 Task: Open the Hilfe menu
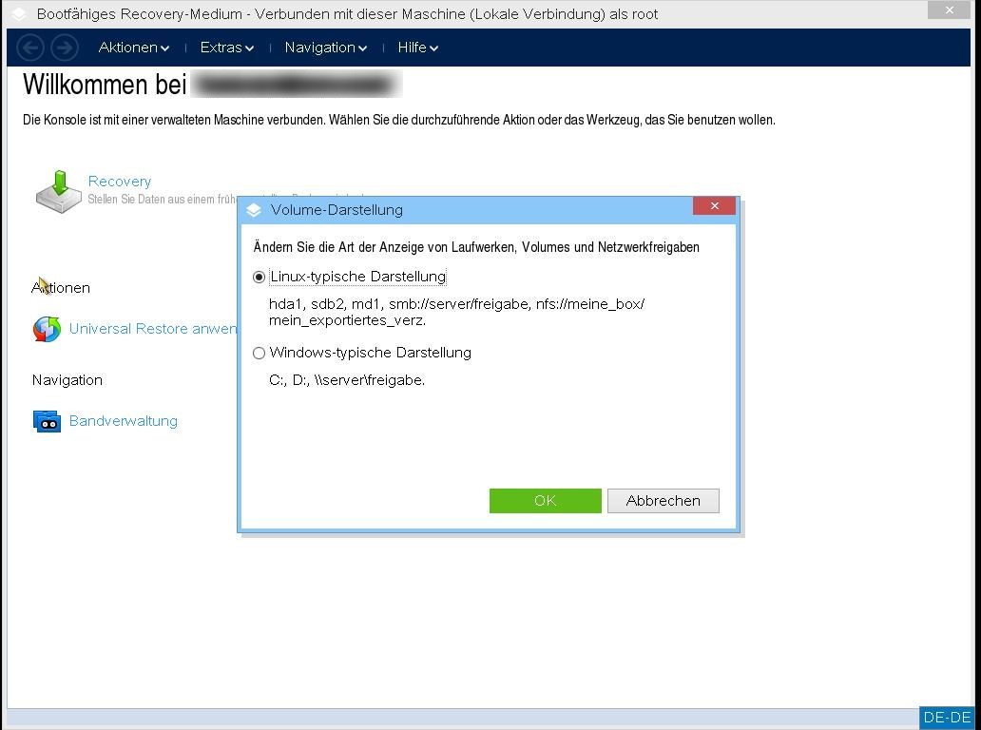click(x=417, y=48)
